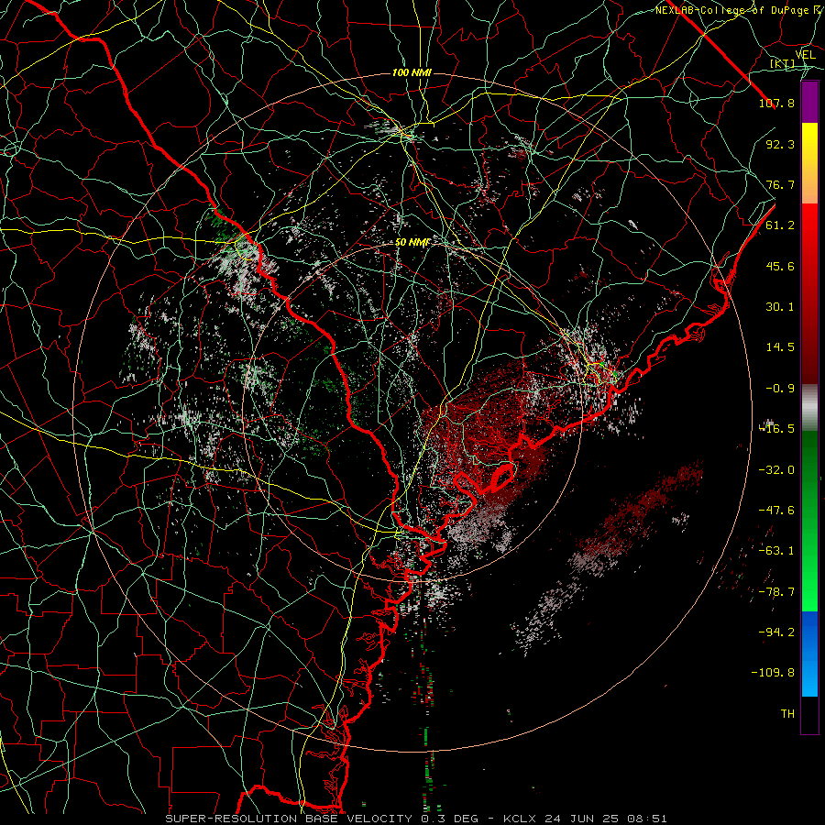Screen dimensions: 825x825
Task: Click the 92.3 velocity scale value
Action: point(780,144)
